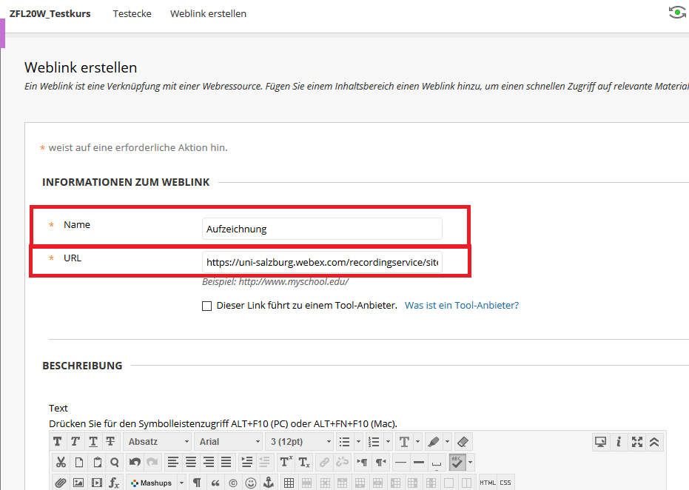Click the copy icon
Image resolution: width=689 pixels, height=490 pixels.
point(79,463)
